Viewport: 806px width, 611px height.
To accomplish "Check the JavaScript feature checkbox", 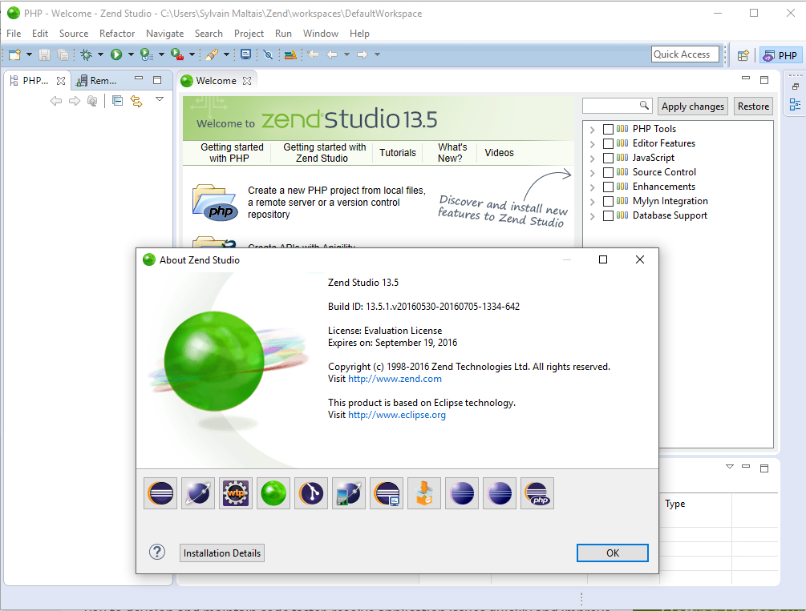I will pyautogui.click(x=608, y=158).
